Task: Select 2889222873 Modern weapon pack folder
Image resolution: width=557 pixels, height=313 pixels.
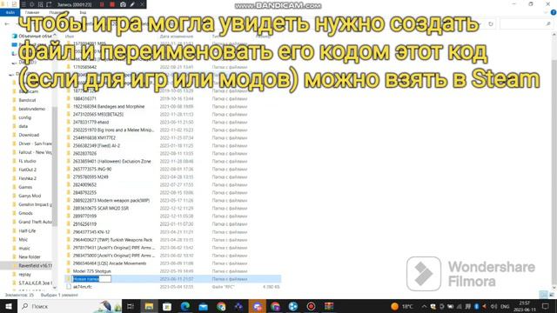Action: coord(111,201)
